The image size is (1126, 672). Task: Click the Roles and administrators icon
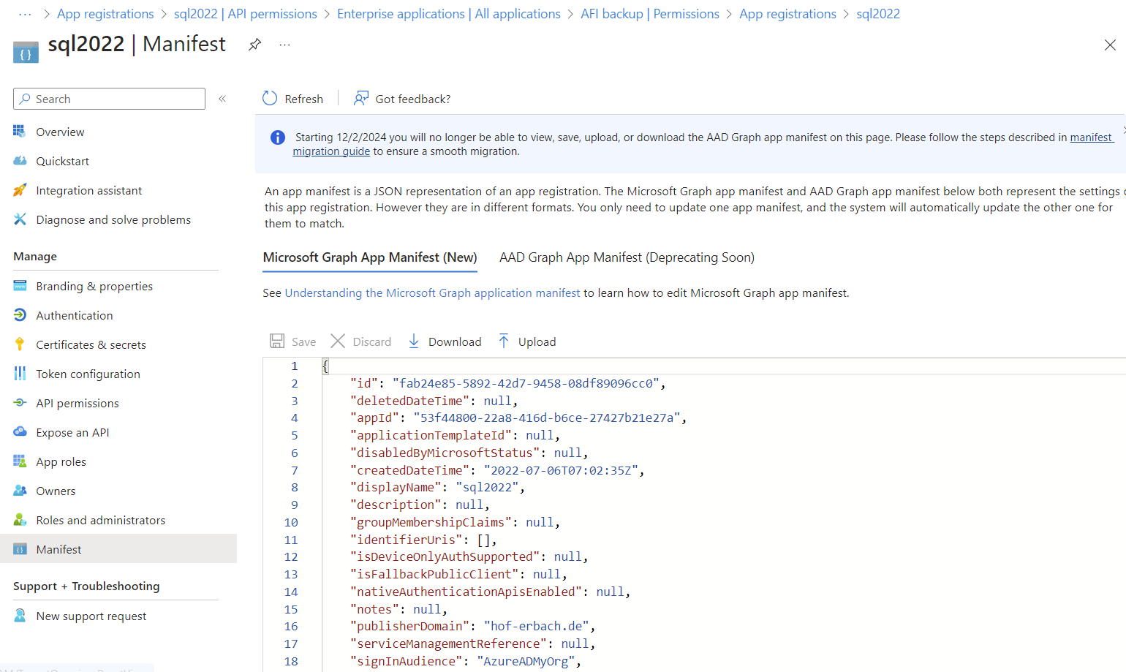[20, 520]
